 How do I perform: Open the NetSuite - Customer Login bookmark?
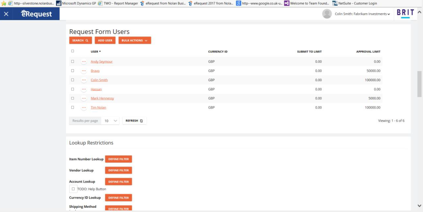coord(355,3)
